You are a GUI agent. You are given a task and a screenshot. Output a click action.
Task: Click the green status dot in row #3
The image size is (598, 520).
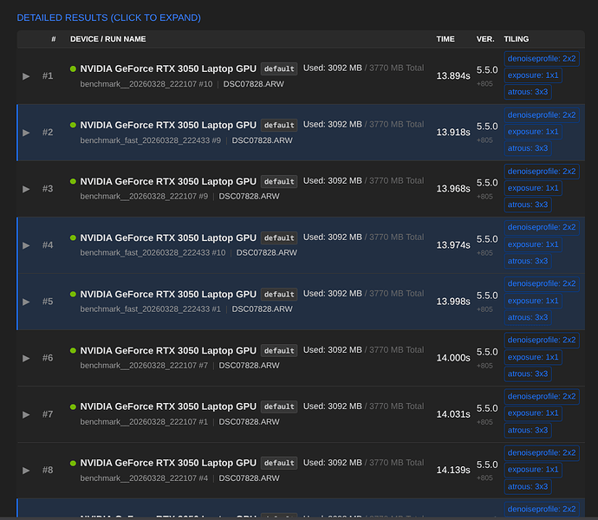73,181
